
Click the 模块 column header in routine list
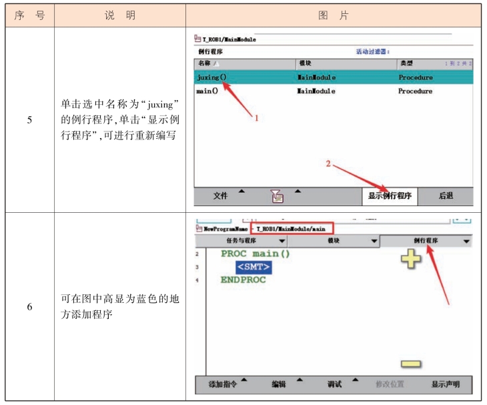tap(346, 63)
